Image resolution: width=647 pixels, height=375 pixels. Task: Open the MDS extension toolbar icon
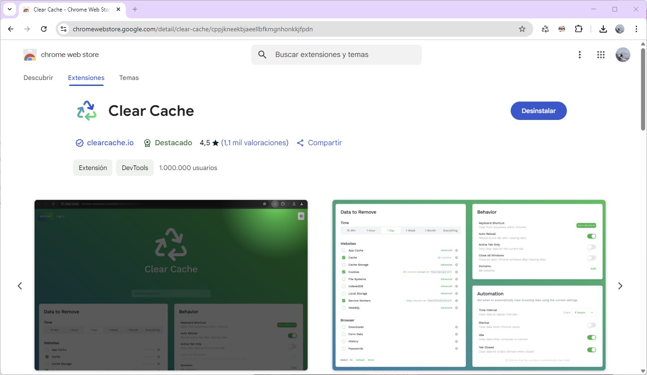click(562, 29)
